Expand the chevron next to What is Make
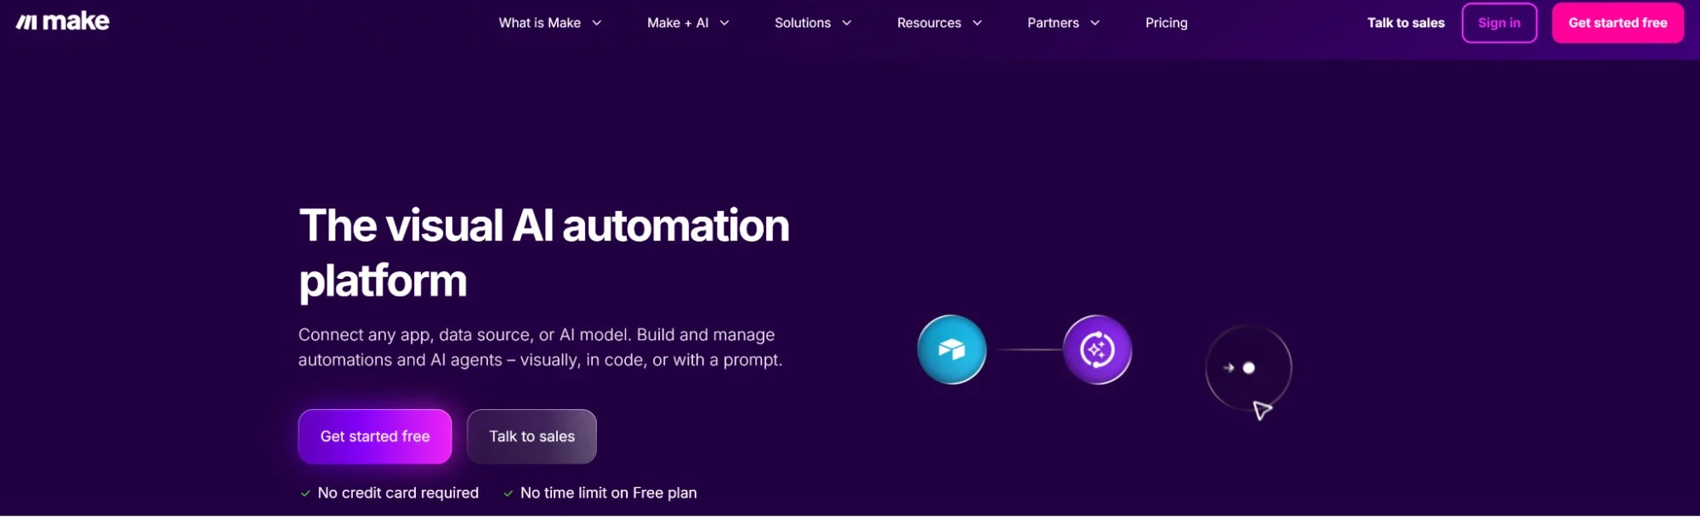1700x517 pixels. (597, 23)
